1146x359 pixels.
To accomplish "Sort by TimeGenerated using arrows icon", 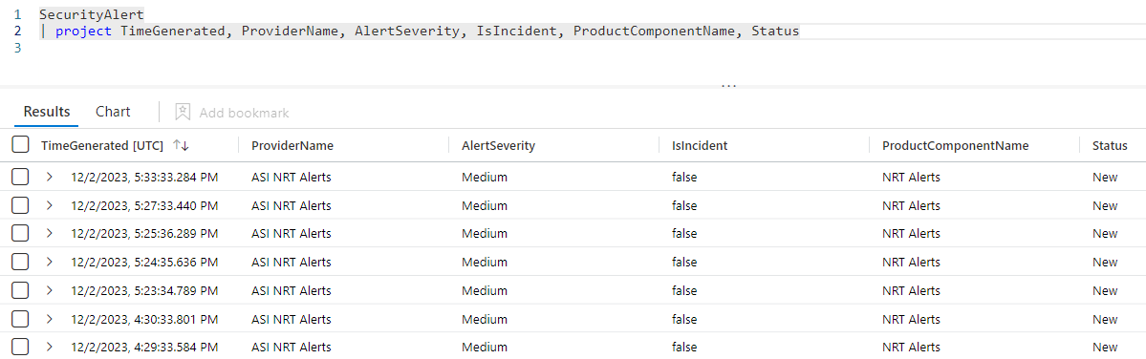I will (x=181, y=146).
